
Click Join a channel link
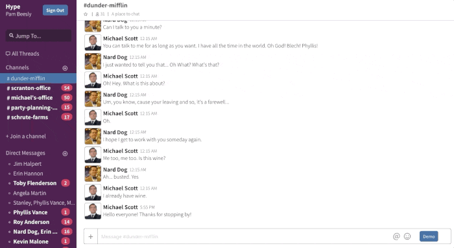pyautogui.click(x=26, y=136)
